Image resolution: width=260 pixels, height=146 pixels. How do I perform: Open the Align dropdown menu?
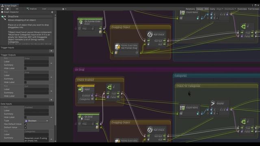220,9
